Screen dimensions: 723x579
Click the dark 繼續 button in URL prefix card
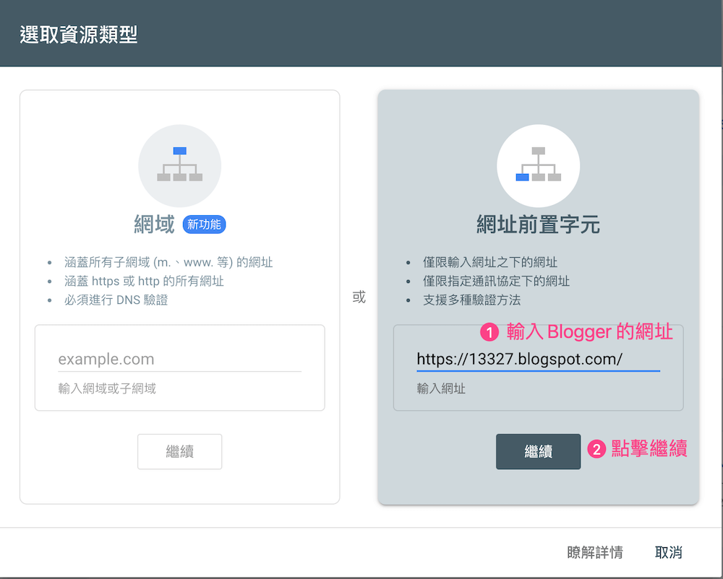point(538,451)
